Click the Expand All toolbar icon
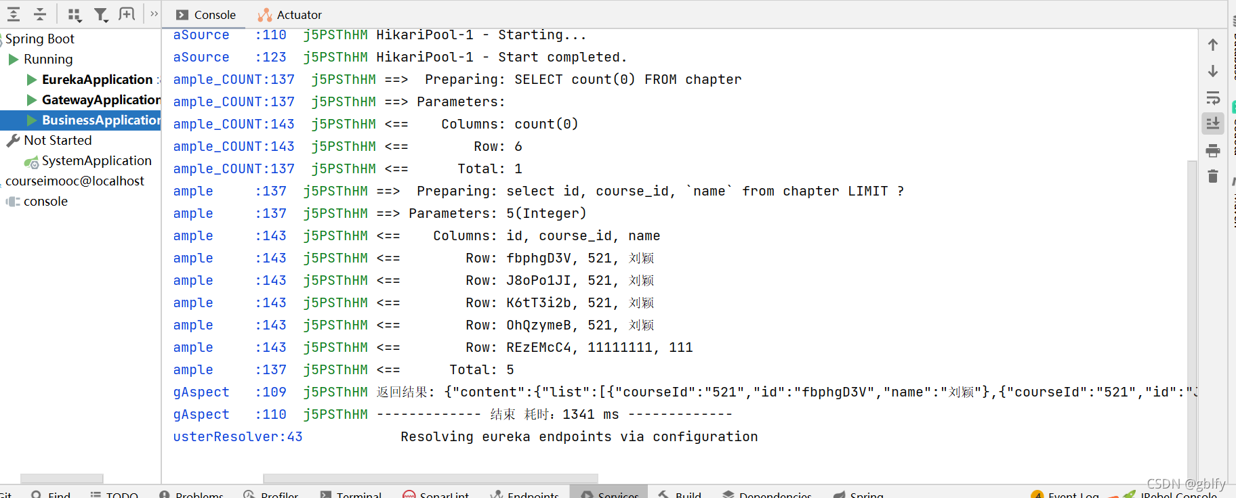The image size is (1236, 498). [x=14, y=14]
